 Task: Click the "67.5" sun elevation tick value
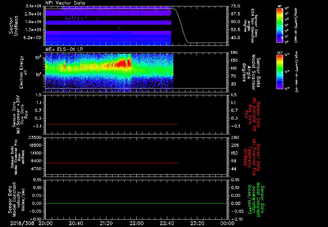point(235,14)
